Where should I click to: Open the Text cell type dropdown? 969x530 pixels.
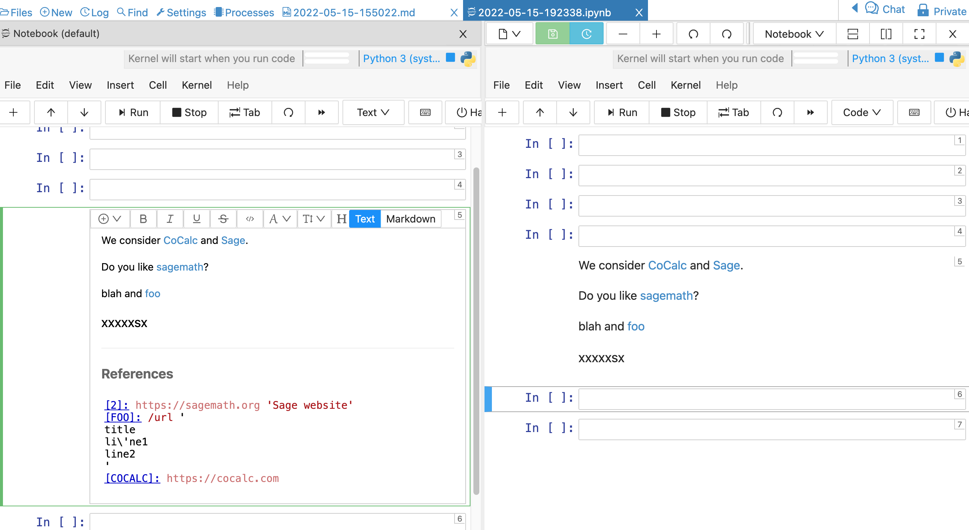click(x=373, y=112)
